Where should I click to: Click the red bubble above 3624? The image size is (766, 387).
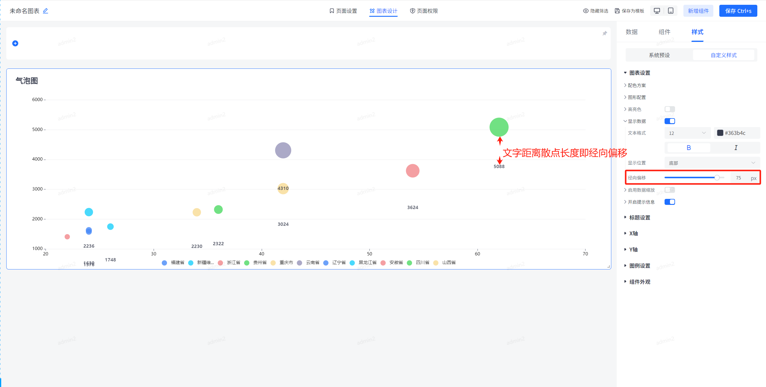pos(413,171)
